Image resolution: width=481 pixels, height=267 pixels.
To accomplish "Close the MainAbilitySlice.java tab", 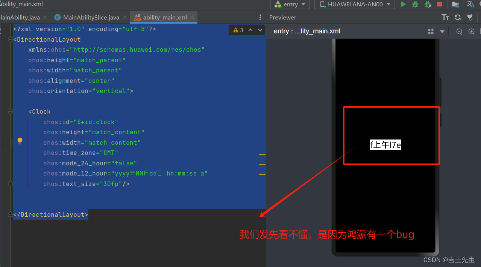I will point(124,17).
